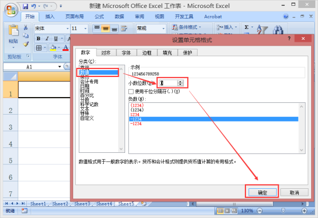Select red (1234) negative number format
Image resolution: width=318 pixels, height=218 pixels.
(137, 106)
